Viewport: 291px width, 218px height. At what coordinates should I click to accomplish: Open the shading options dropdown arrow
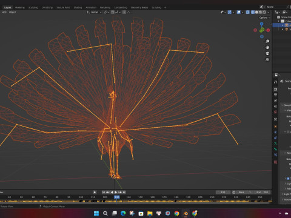tap(268, 12)
